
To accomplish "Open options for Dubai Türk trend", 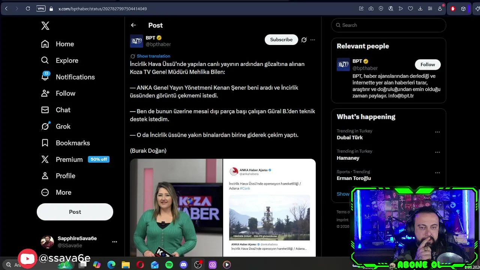I will tap(437, 132).
